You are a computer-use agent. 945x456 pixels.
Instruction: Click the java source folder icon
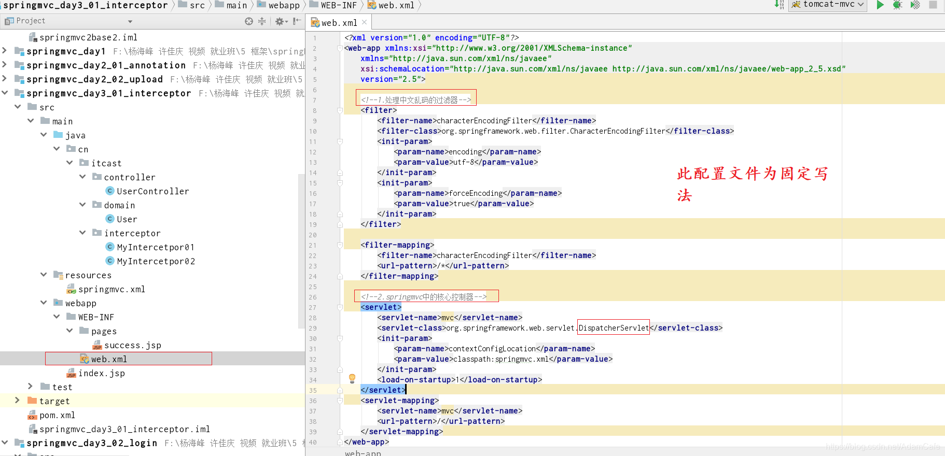(x=58, y=135)
